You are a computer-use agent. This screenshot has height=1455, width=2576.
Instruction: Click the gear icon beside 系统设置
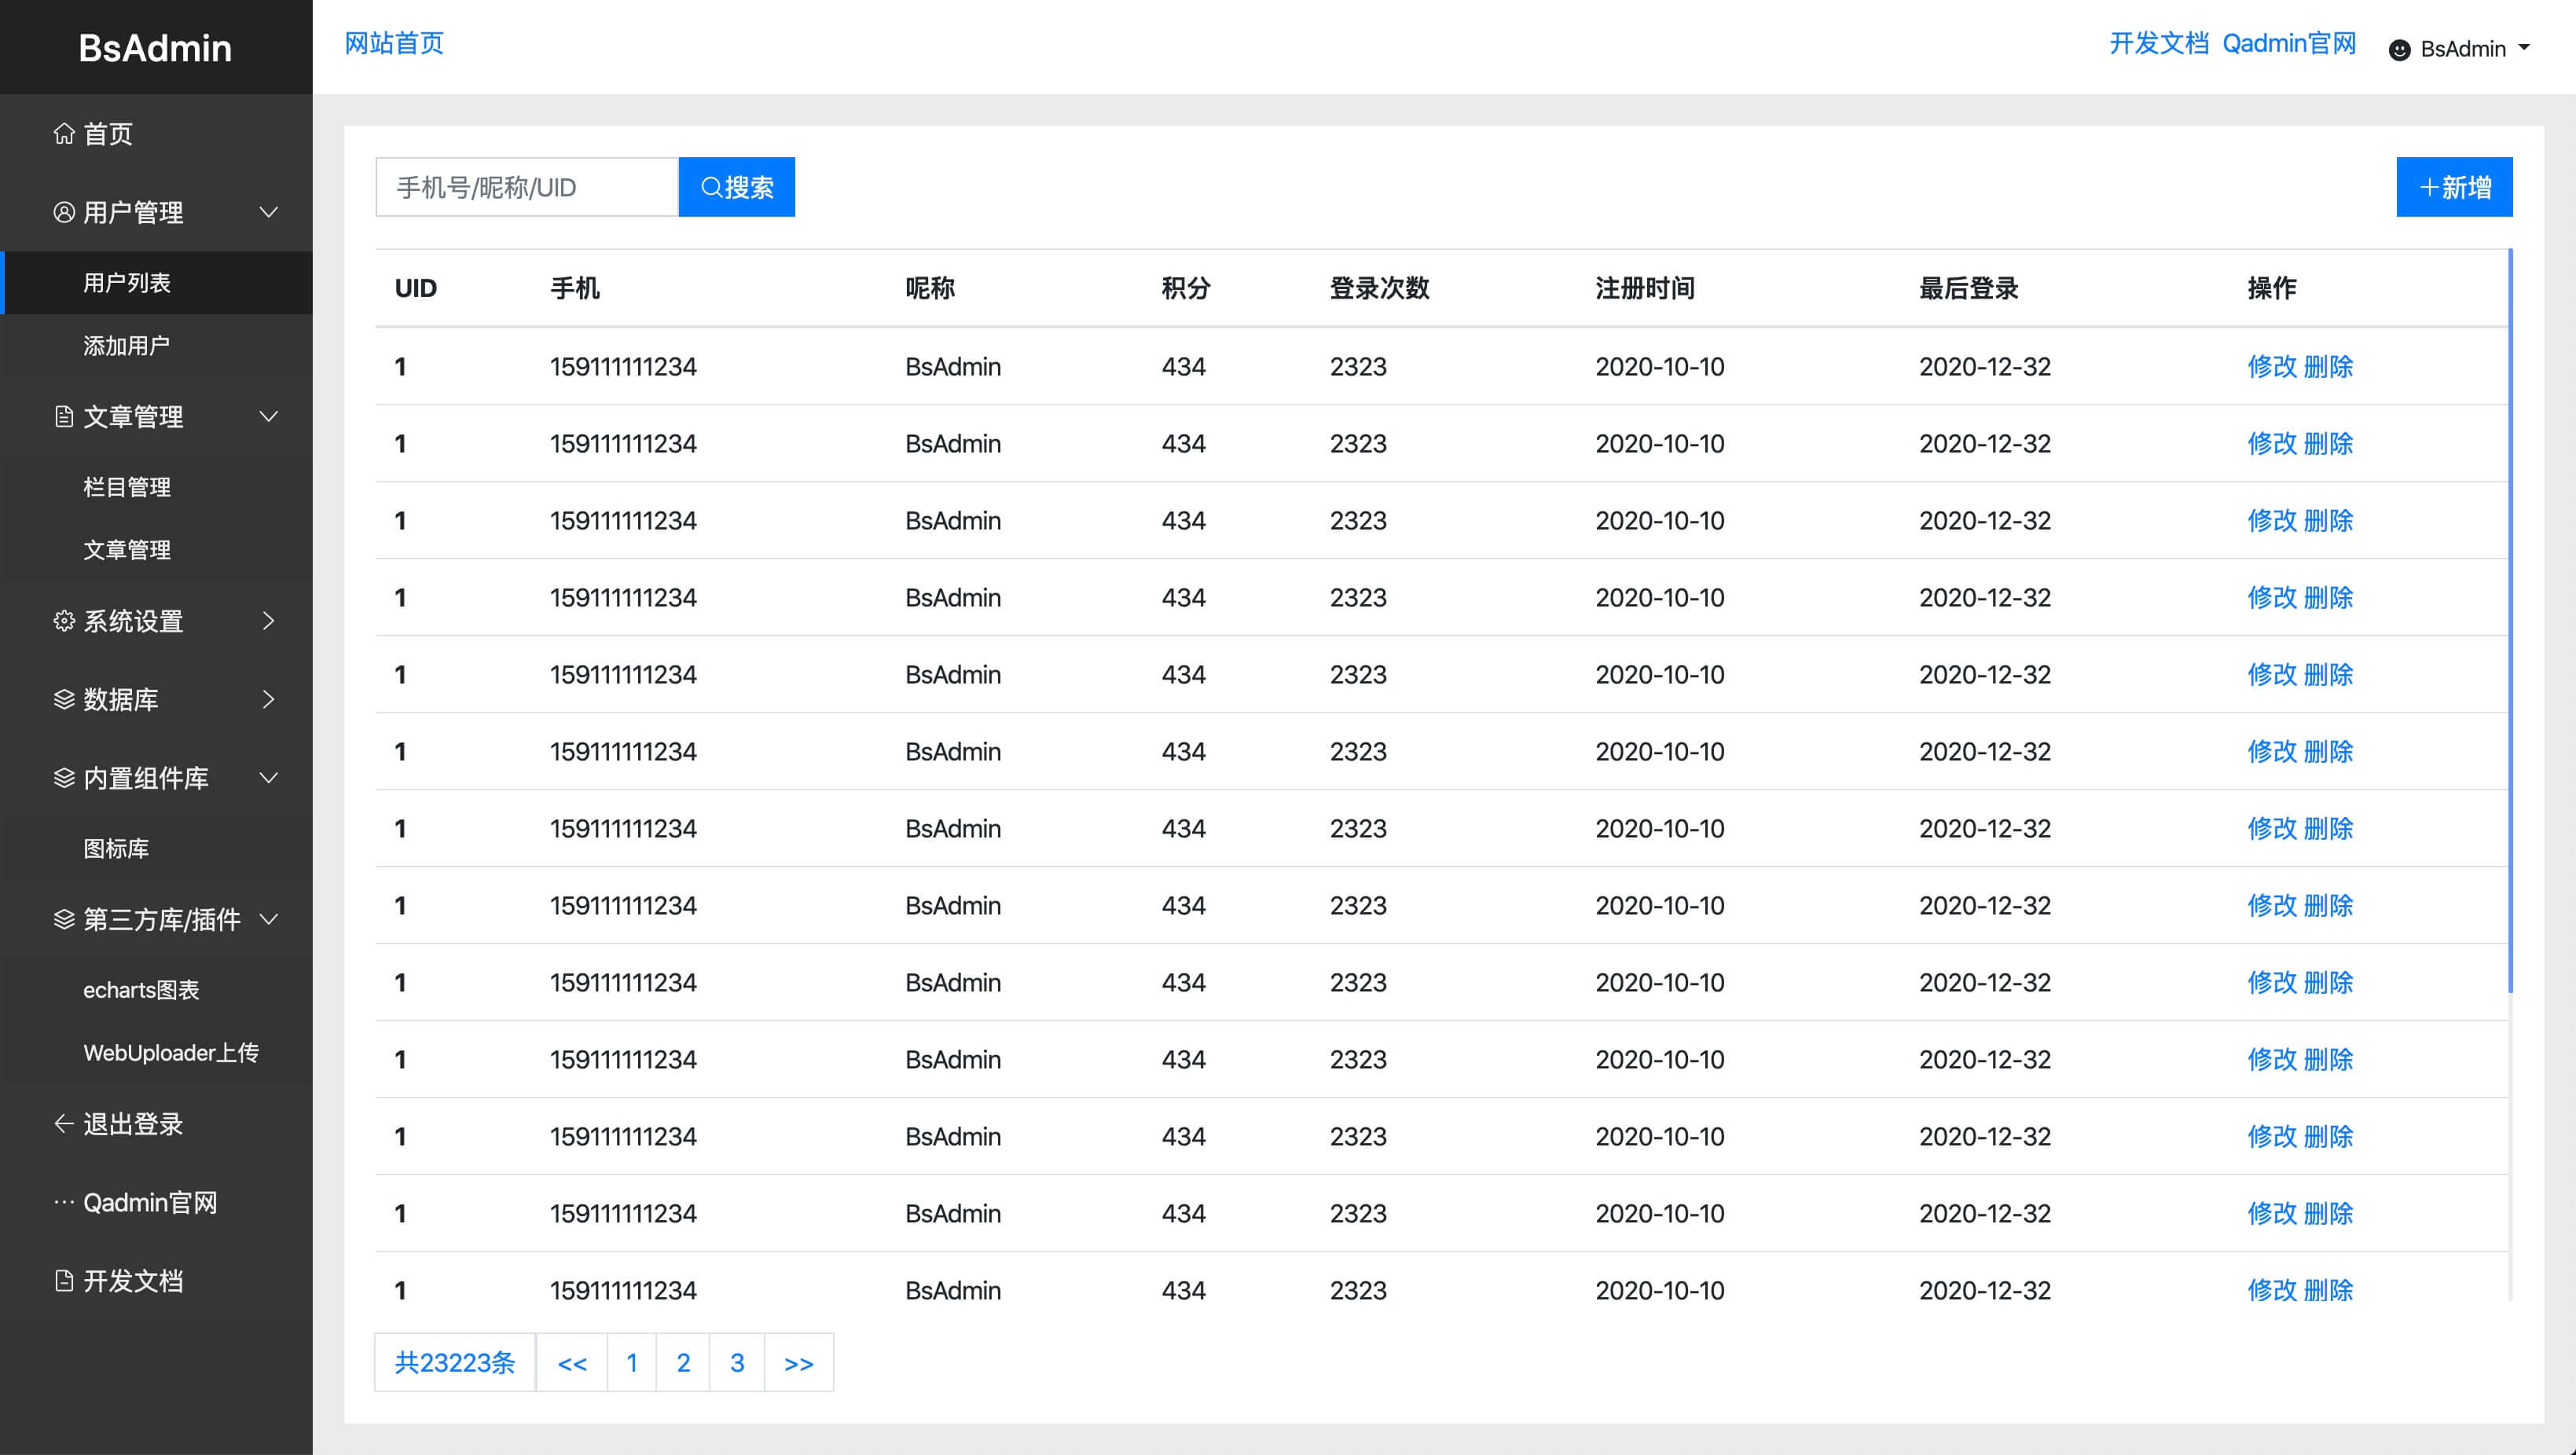[x=64, y=621]
